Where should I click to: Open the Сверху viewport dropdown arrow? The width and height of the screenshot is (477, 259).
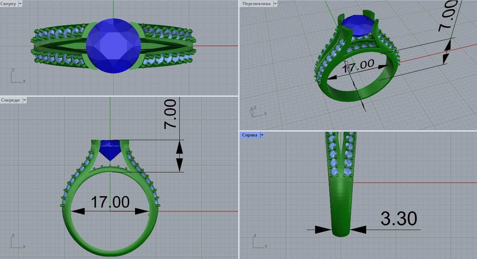tap(20, 4)
